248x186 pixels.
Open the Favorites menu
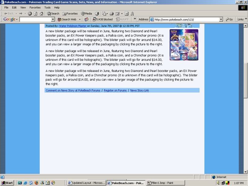click(x=35, y=7)
